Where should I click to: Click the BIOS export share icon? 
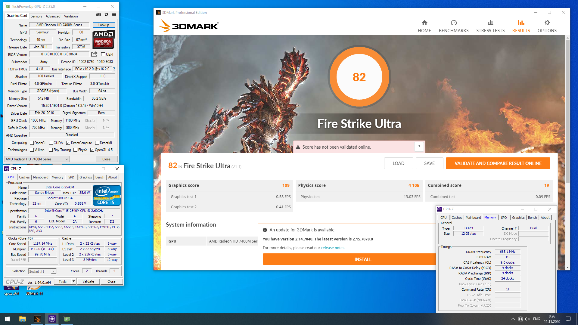[x=94, y=54]
